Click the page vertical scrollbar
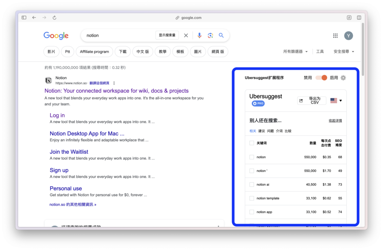Image resolution: width=383 pixels, height=250 pixels. pyautogui.click(x=363, y=50)
